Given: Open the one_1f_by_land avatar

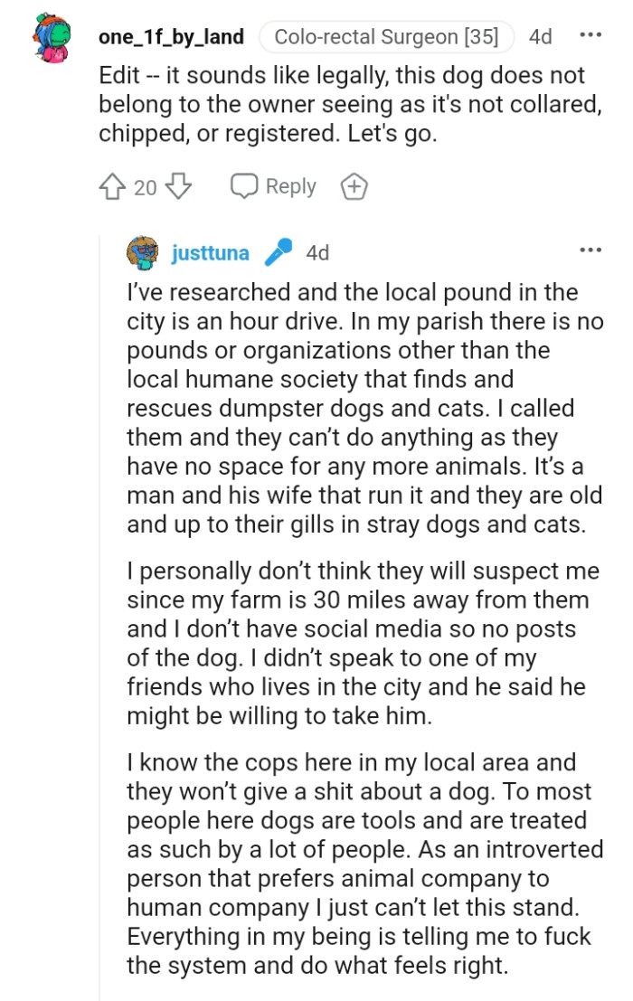Looking at the screenshot, I should tap(51, 39).
